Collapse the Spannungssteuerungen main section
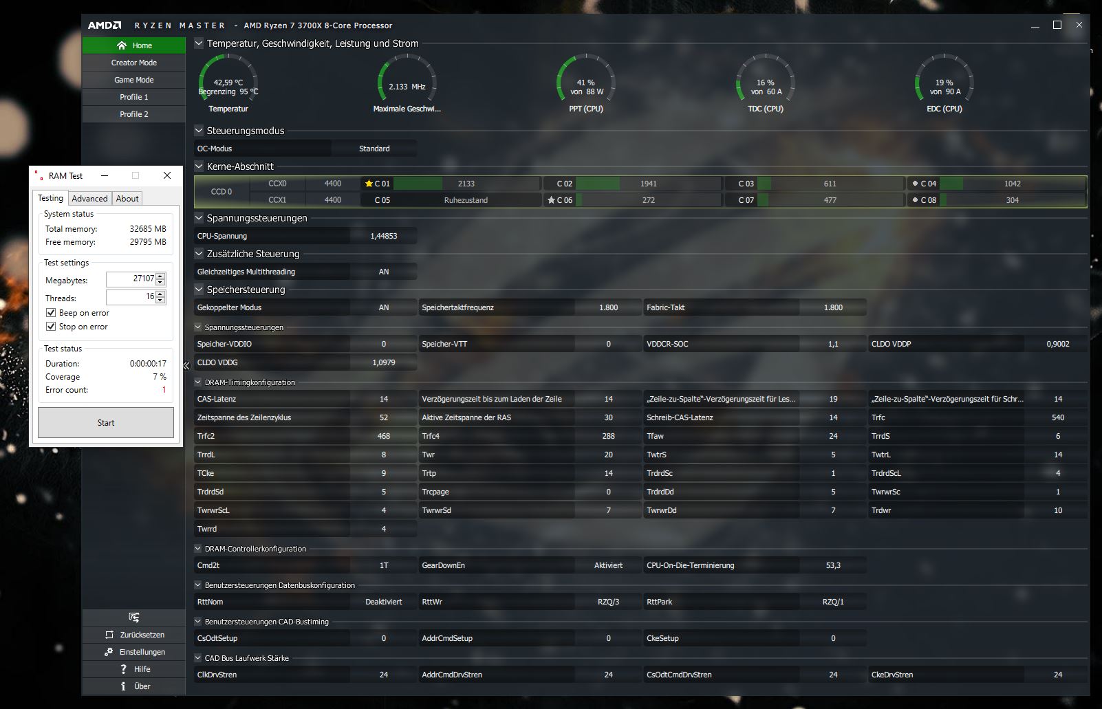1102x709 pixels. click(199, 218)
